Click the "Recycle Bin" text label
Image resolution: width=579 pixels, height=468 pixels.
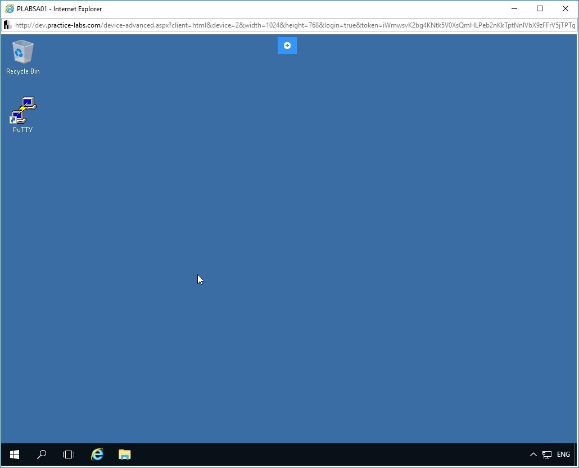pos(22,71)
